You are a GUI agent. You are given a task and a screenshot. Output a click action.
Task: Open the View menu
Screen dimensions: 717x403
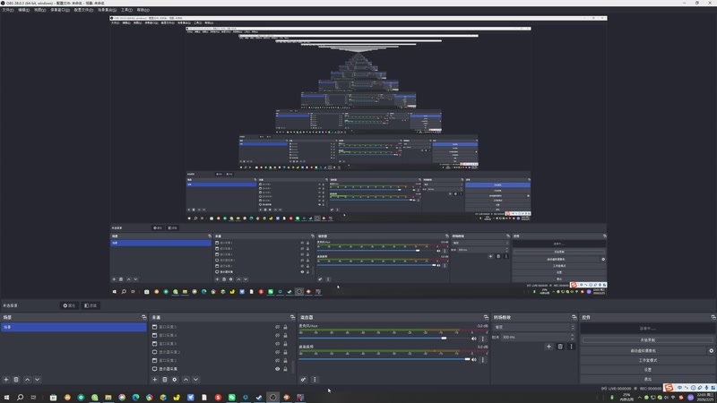pos(39,10)
